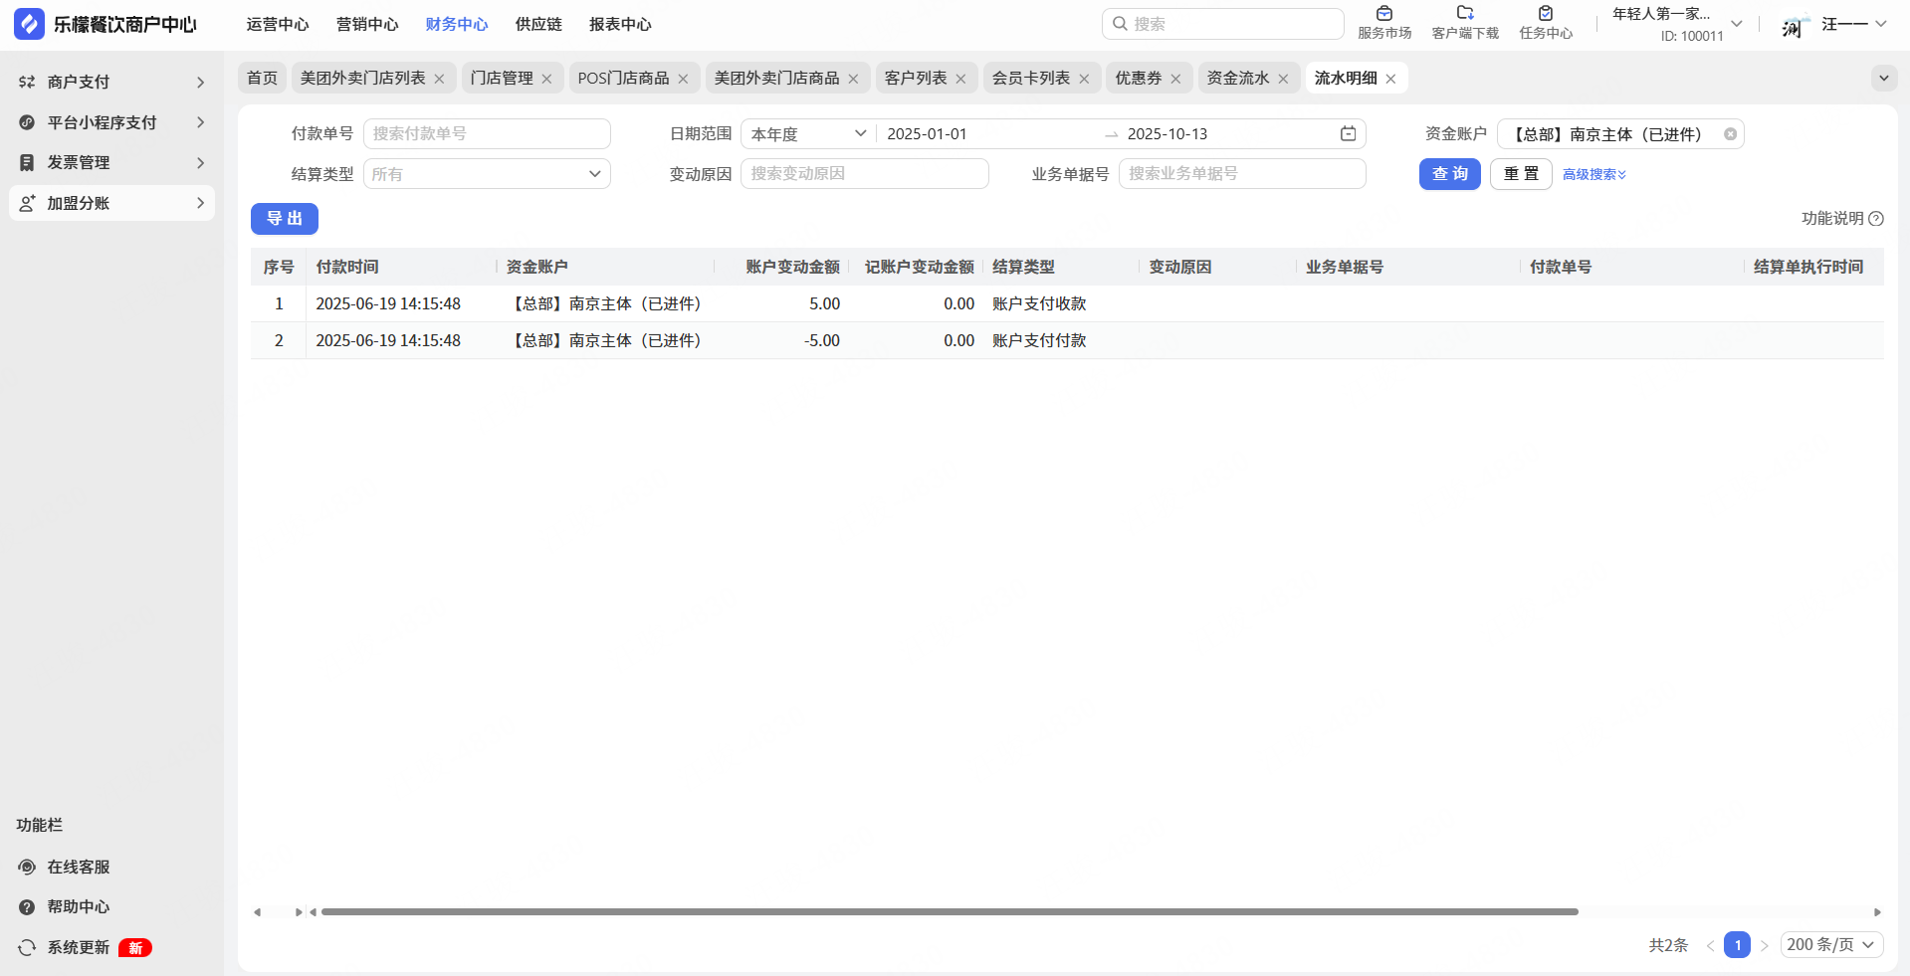This screenshot has width=1910, height=976.
Task: Expand the 发票管理 menu
Action: (200, 162)
